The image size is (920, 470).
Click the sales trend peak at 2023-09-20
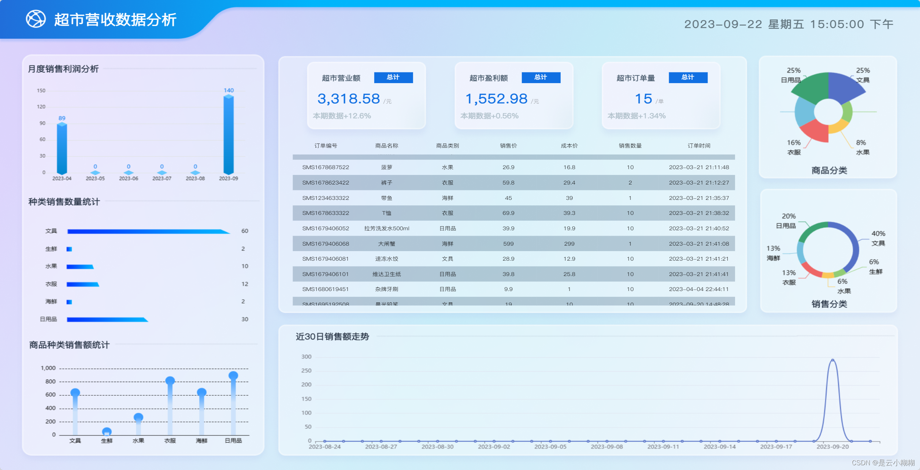832,361
